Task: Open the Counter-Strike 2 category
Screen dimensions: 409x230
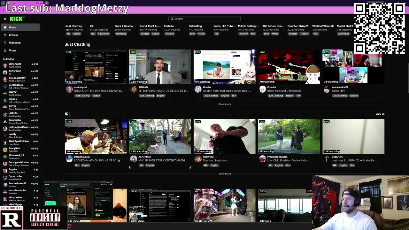Action: [298, 26]
